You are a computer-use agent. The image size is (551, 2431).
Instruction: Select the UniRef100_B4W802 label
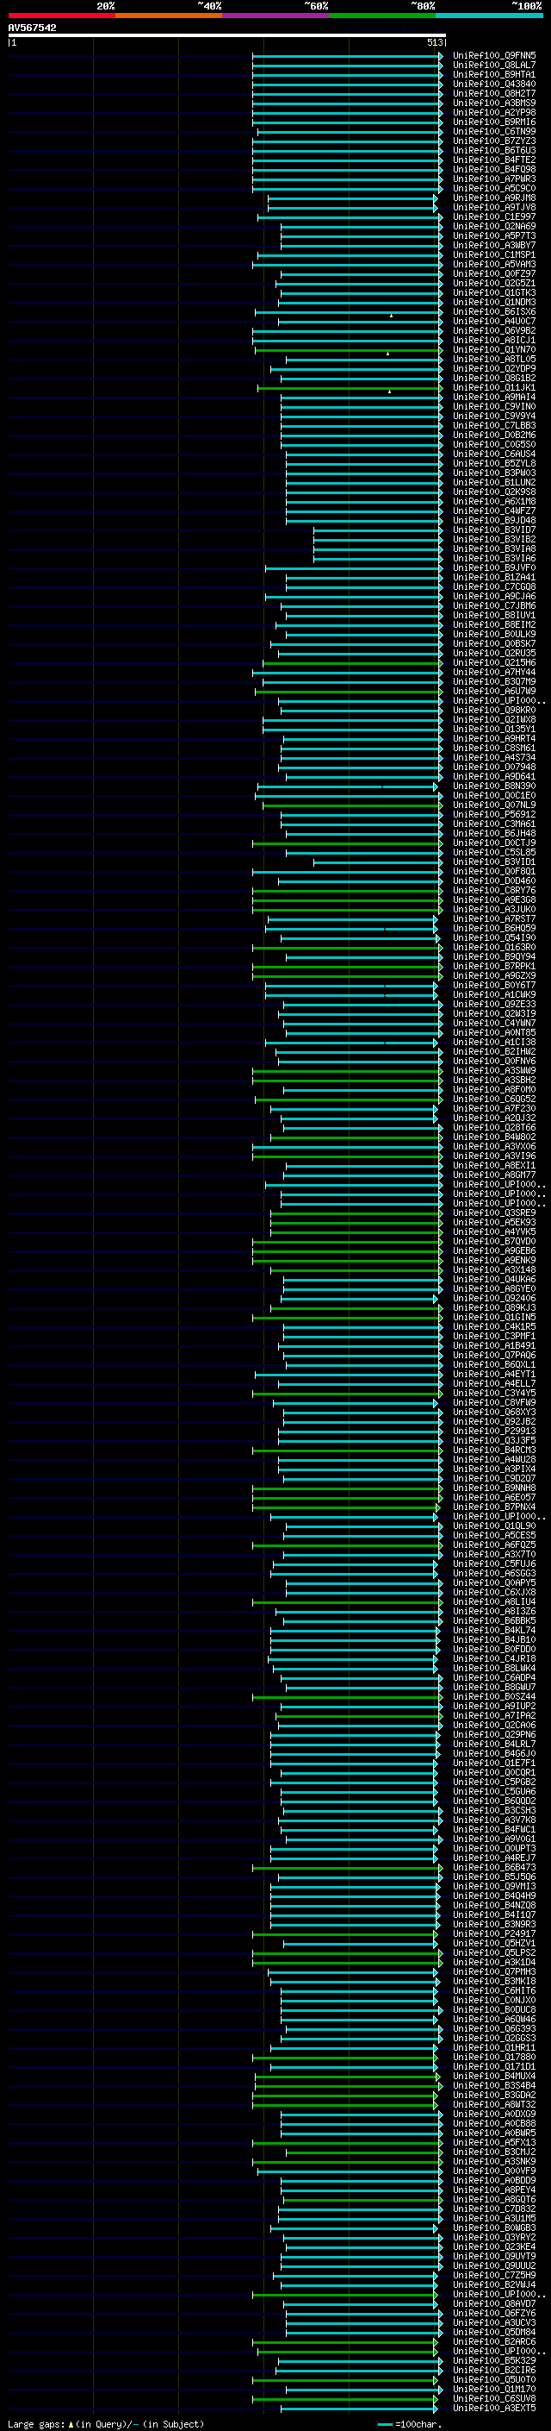494,1137
